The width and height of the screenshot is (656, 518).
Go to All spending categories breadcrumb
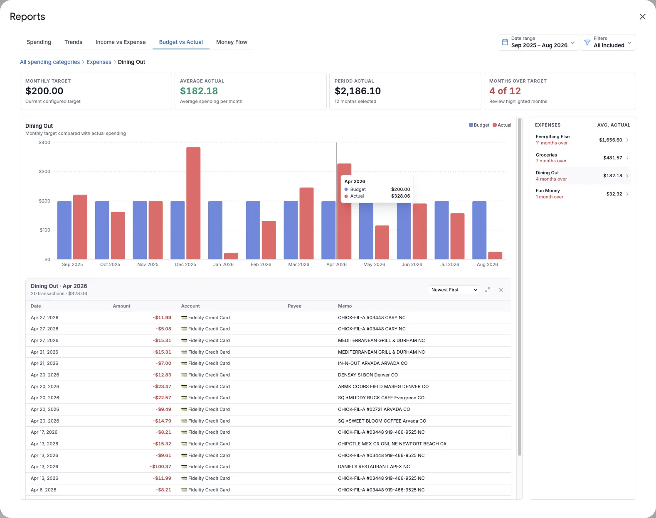tap(50, 62)
